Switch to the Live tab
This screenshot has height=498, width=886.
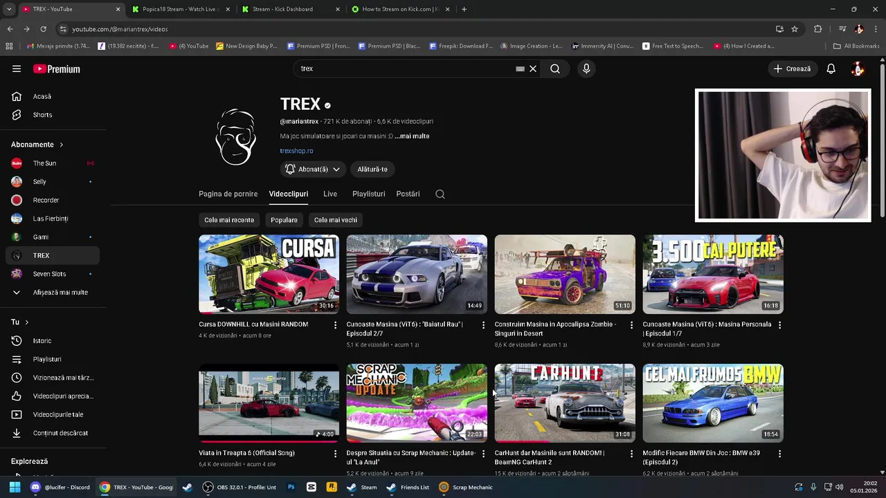(x=330, y=194)
